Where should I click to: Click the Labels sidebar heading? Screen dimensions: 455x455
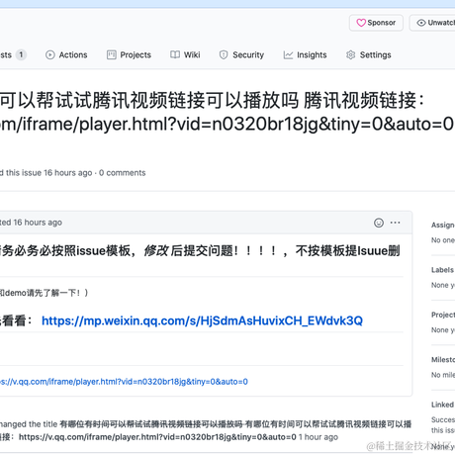[443, 270]
